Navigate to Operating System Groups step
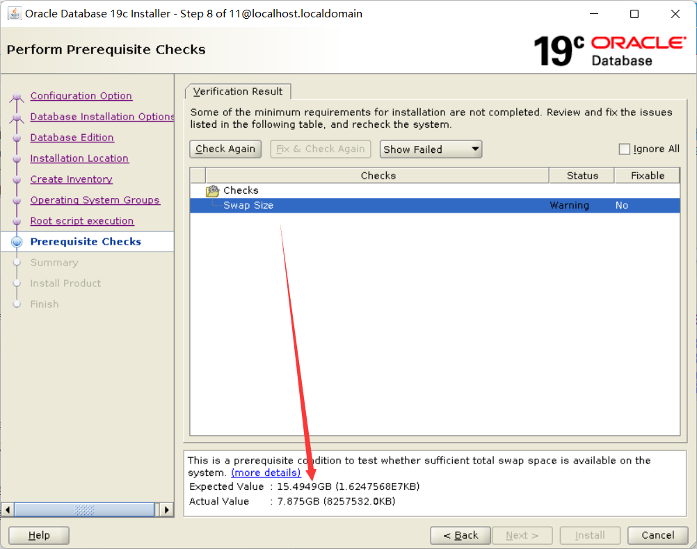 point(95,200)
